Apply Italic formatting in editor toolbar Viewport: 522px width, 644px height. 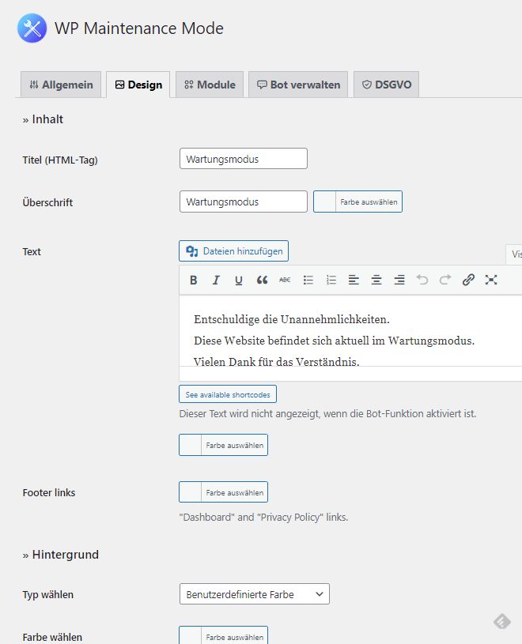[x=216, y=280]
